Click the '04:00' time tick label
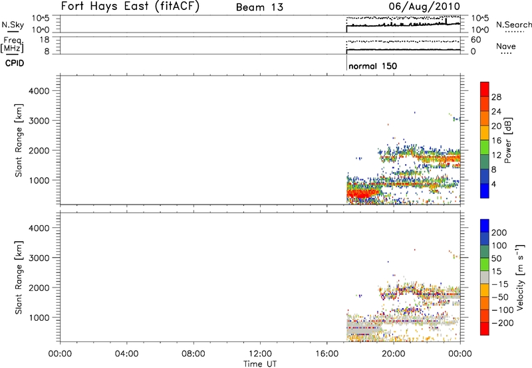This screenshot has height=368, width=532. click(x=126, y=354)
